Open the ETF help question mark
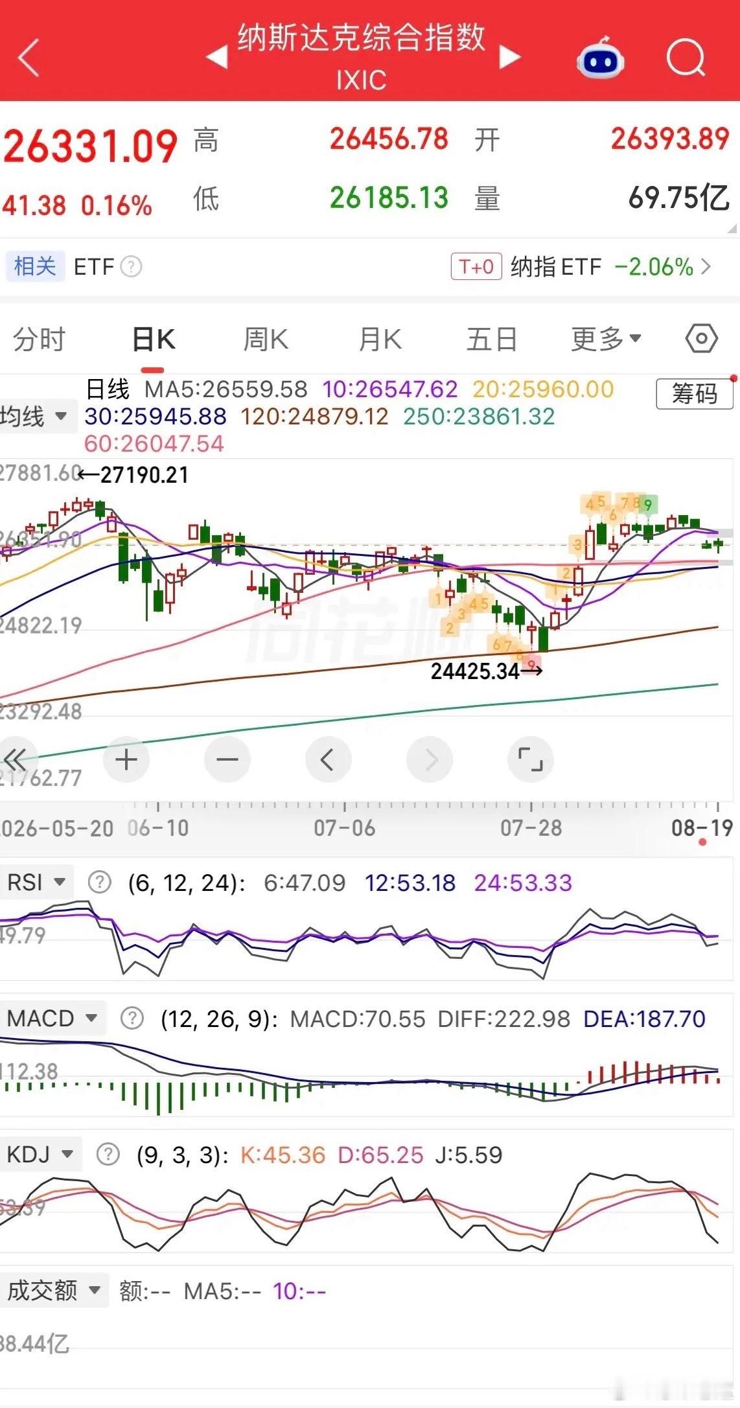Viewport: 740px width, 1408px height. 132,266
